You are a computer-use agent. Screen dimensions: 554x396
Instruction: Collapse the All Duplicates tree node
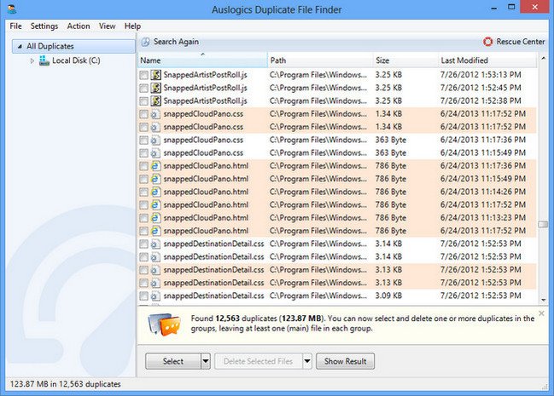point(20,46)
